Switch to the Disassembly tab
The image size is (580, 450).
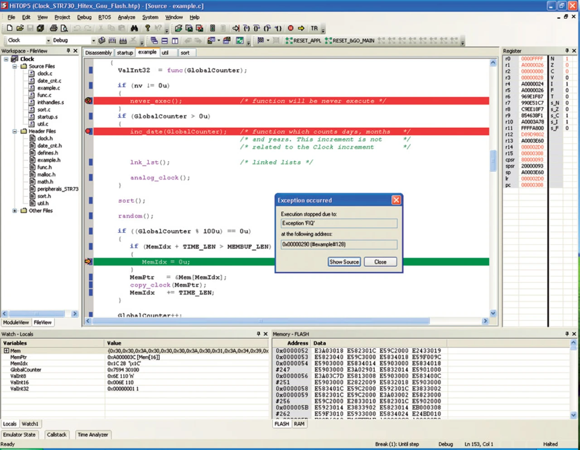[x=98, y=53]
